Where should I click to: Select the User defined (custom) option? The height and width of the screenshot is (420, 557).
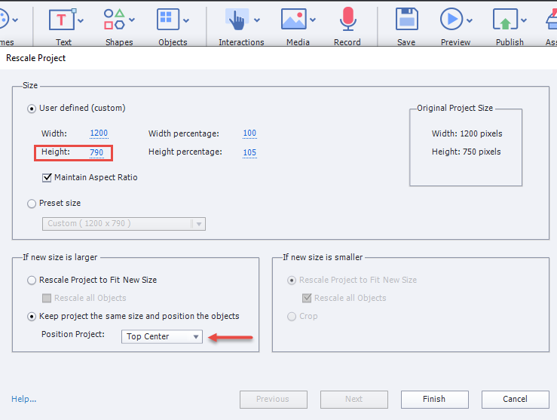click(32, 108)
